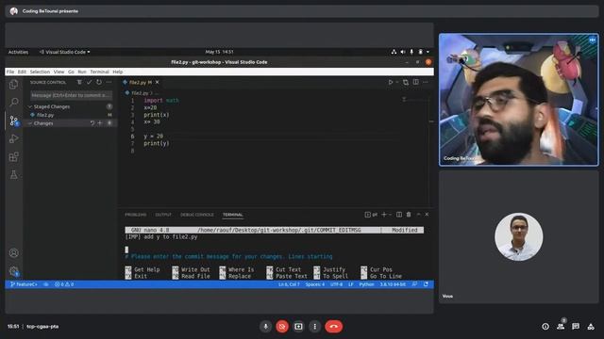Click the commit checkmark in Source Control header

coord(90,82)
